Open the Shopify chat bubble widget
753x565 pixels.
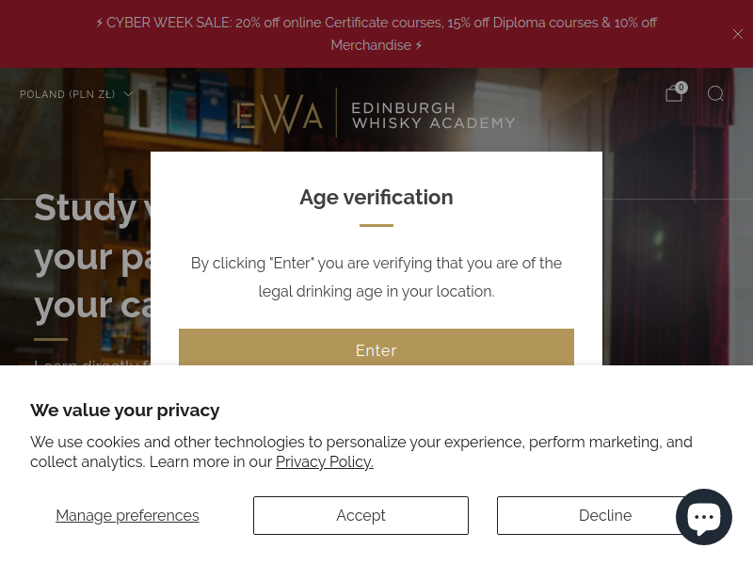coord(703,517)
